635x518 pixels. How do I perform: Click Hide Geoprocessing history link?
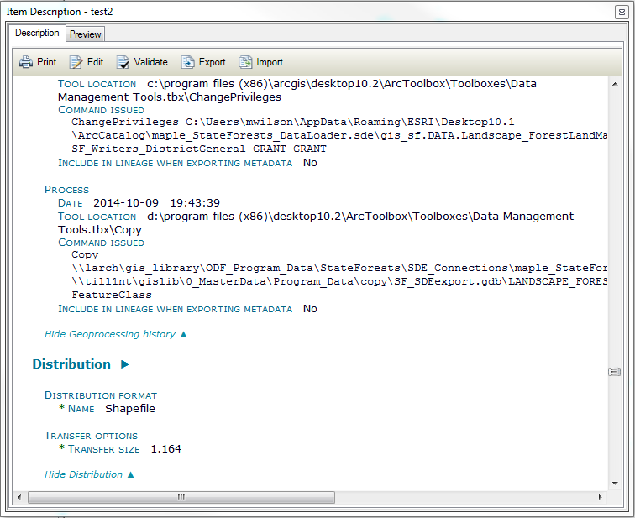pos(110,334)
